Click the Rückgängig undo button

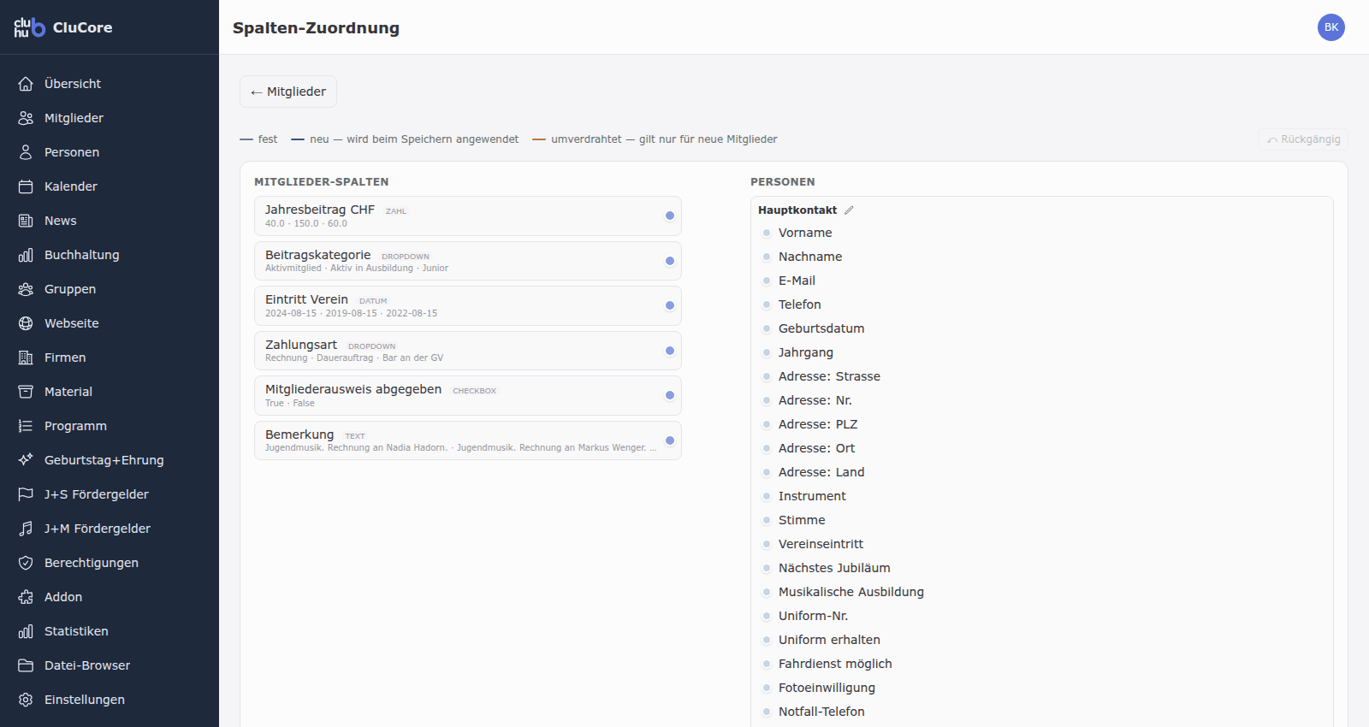pyautogui.click(x=1303, y=139)
